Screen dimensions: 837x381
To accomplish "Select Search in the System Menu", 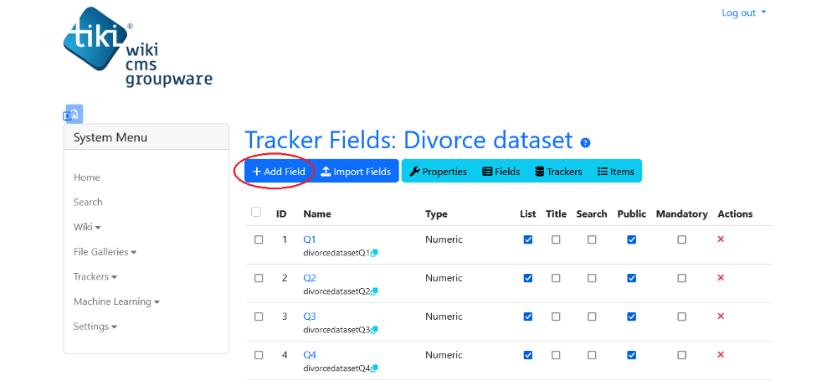I will pyautogui.click(x=88, y=202).
